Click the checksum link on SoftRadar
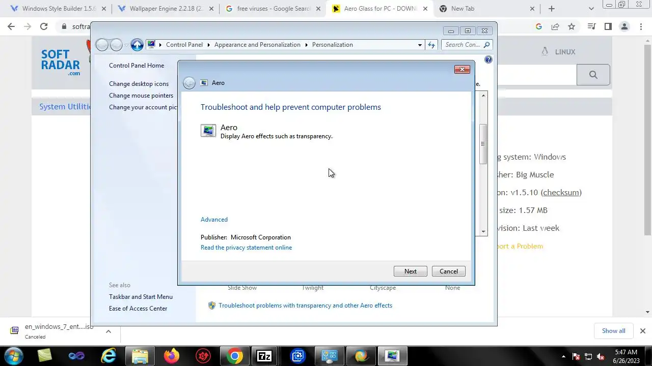 pyautogui.click(x=561, y=193)
